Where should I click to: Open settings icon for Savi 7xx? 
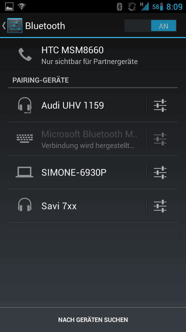(x=160, y=206)
